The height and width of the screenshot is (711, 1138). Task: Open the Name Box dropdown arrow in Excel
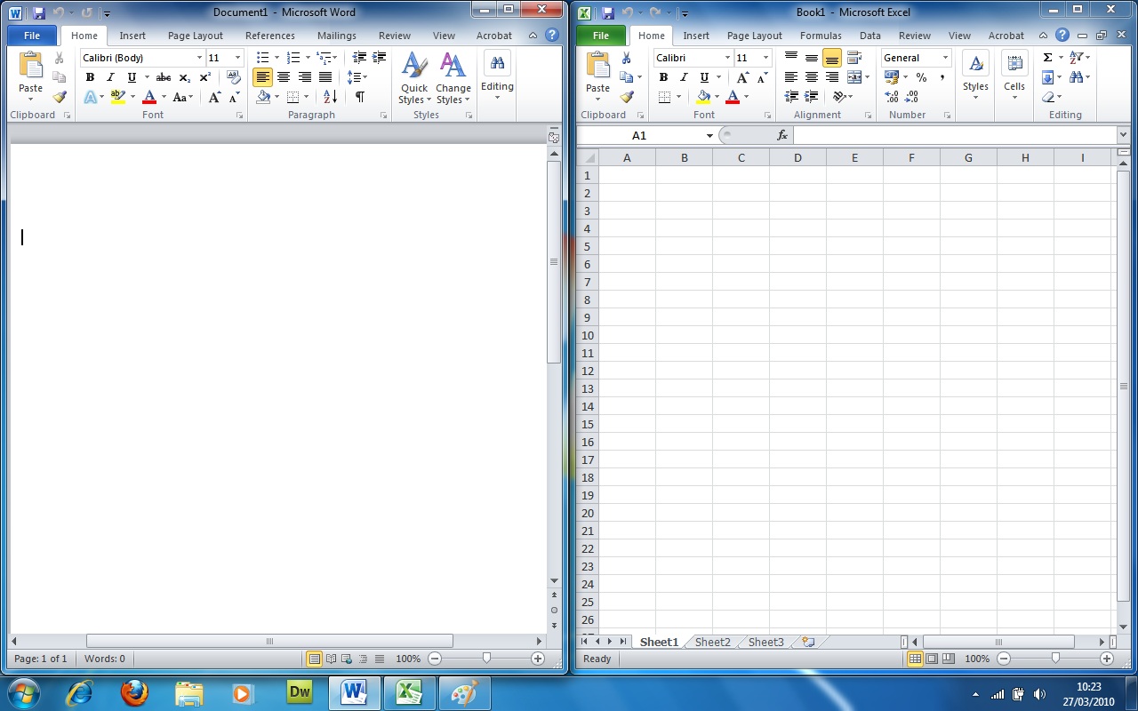pos(709,136)
